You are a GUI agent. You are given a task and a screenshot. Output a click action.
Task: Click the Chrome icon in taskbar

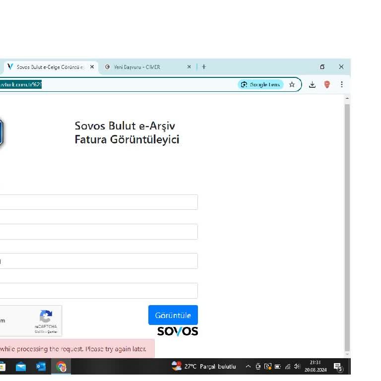point(61,367)
